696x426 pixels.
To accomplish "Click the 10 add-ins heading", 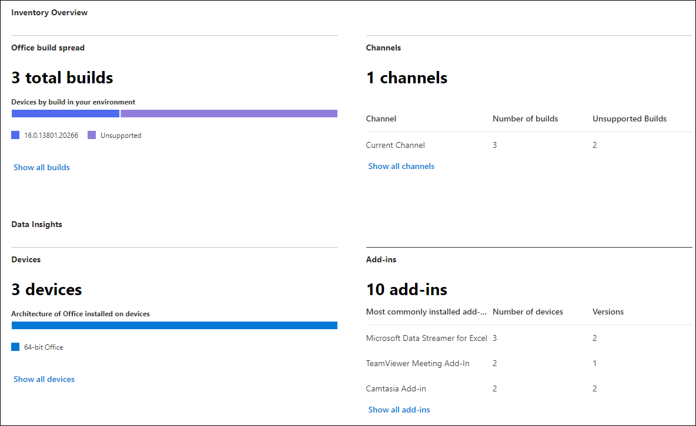I will [407, 289].
